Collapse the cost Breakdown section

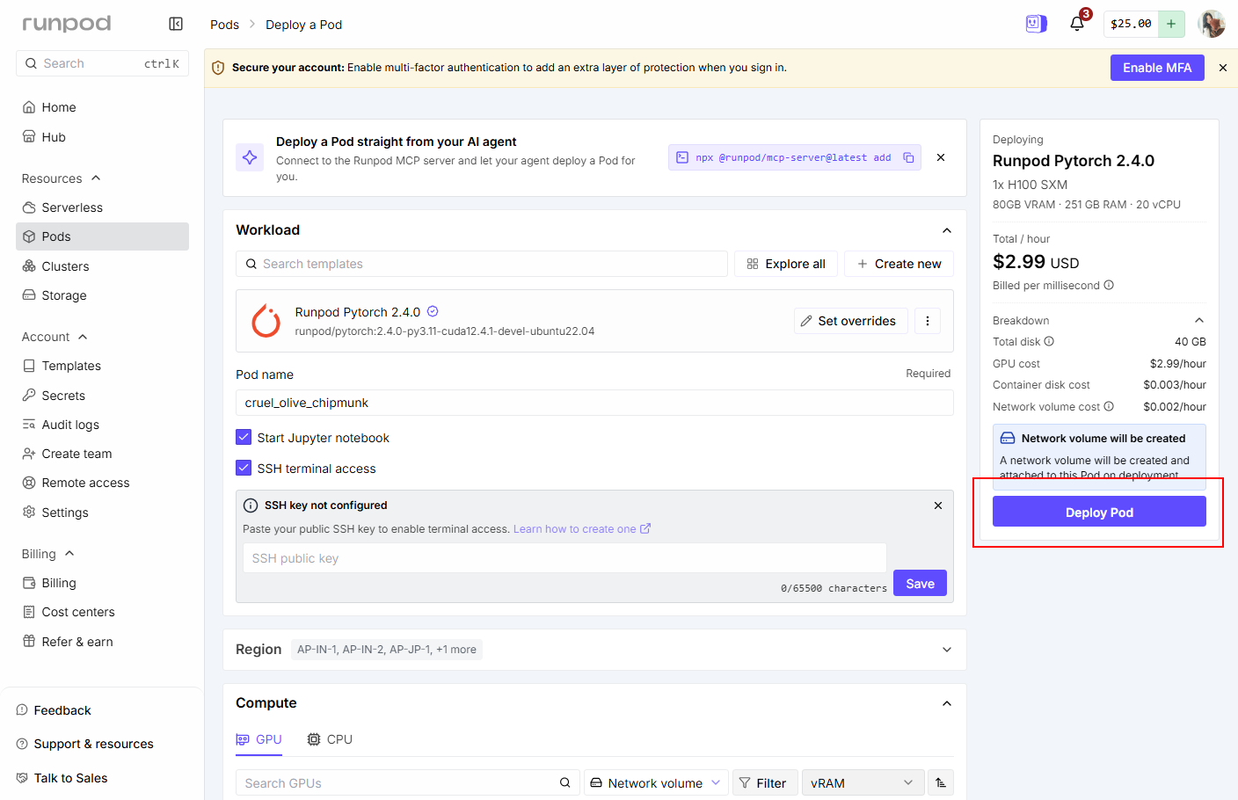(x=1199, y=320)
